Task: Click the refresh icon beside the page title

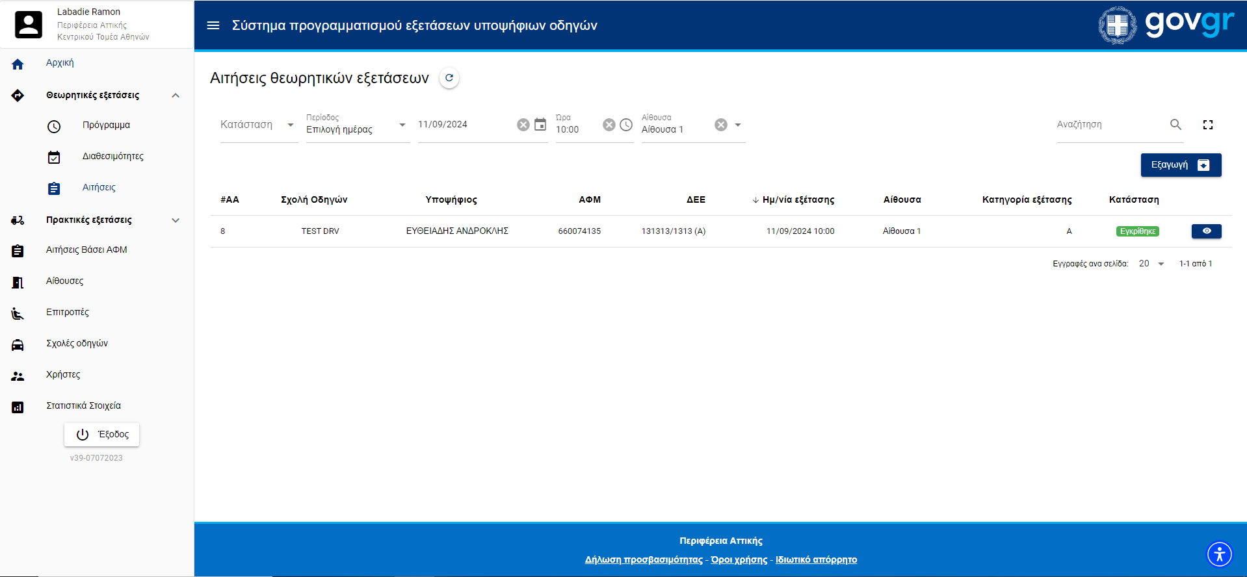Action: click(449, 78)
